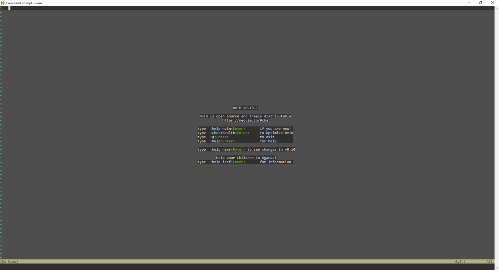Click the ':q<Enter>' command text
This screenshot has width=499, height=270.
[219, 137]
